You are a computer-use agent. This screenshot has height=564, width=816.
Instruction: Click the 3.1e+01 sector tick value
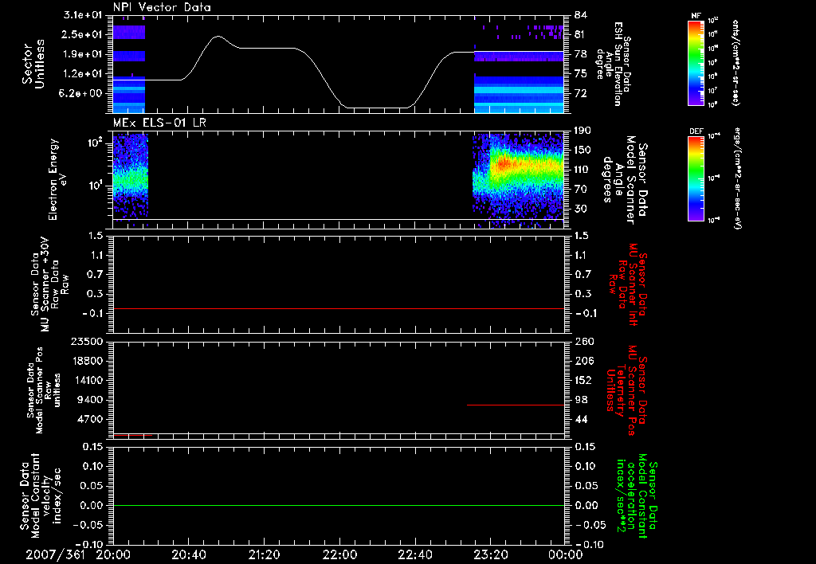(x=82, y=15)
